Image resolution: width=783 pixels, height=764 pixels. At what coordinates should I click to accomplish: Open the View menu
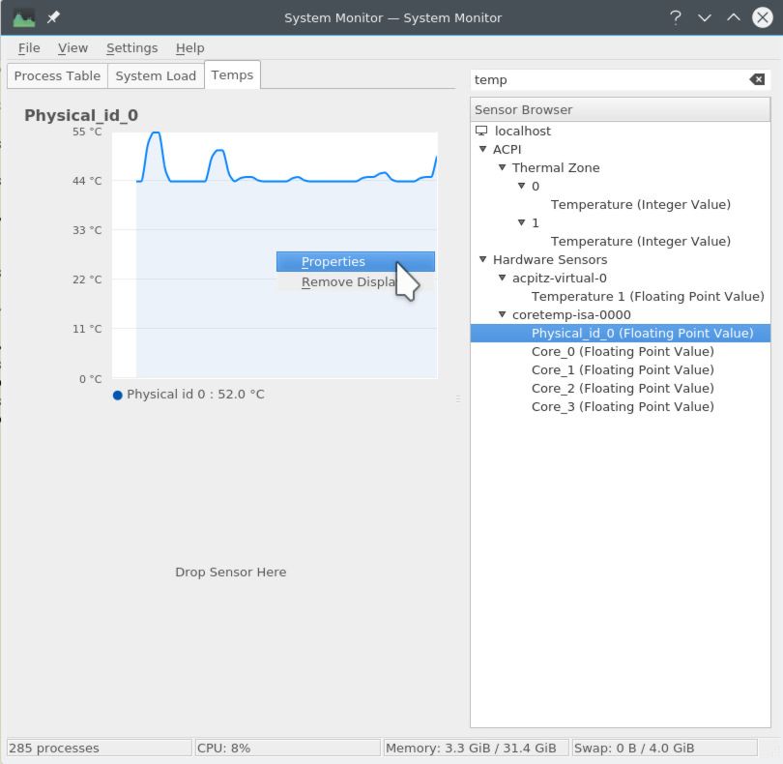[72, 48]
